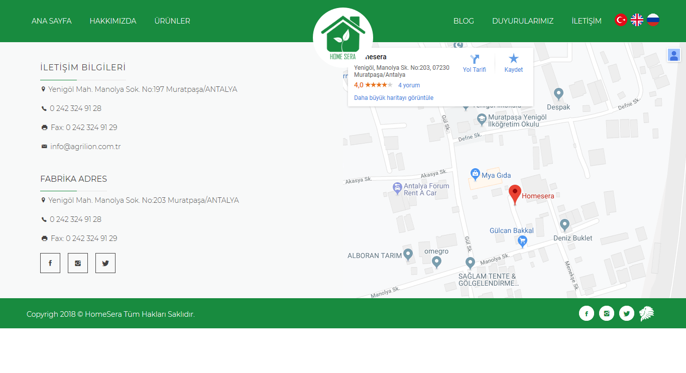This screenshot has width=686, height=373.
Task: Click Yol Tarifi directions button
Action: point(474,64)
